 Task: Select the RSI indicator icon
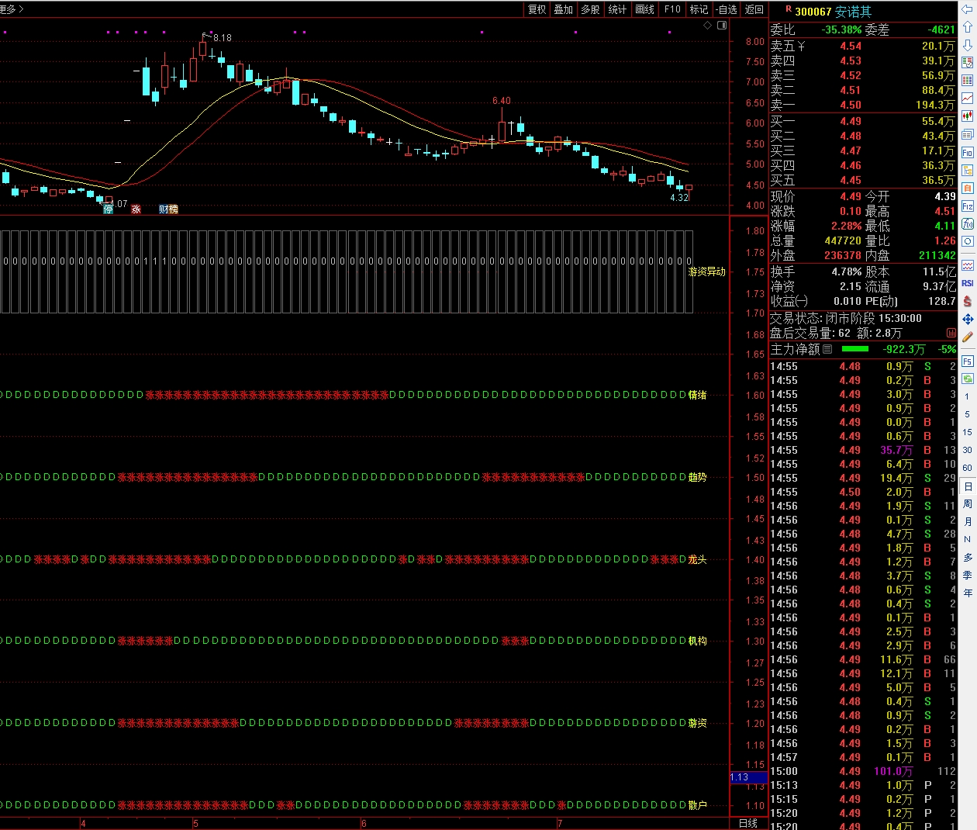967,283
